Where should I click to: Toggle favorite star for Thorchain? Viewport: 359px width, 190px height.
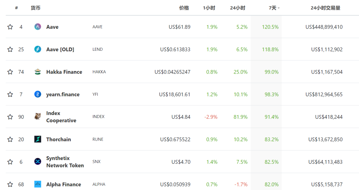10,139
